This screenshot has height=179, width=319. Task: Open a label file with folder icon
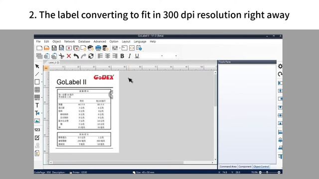click(x=47, y=48)
